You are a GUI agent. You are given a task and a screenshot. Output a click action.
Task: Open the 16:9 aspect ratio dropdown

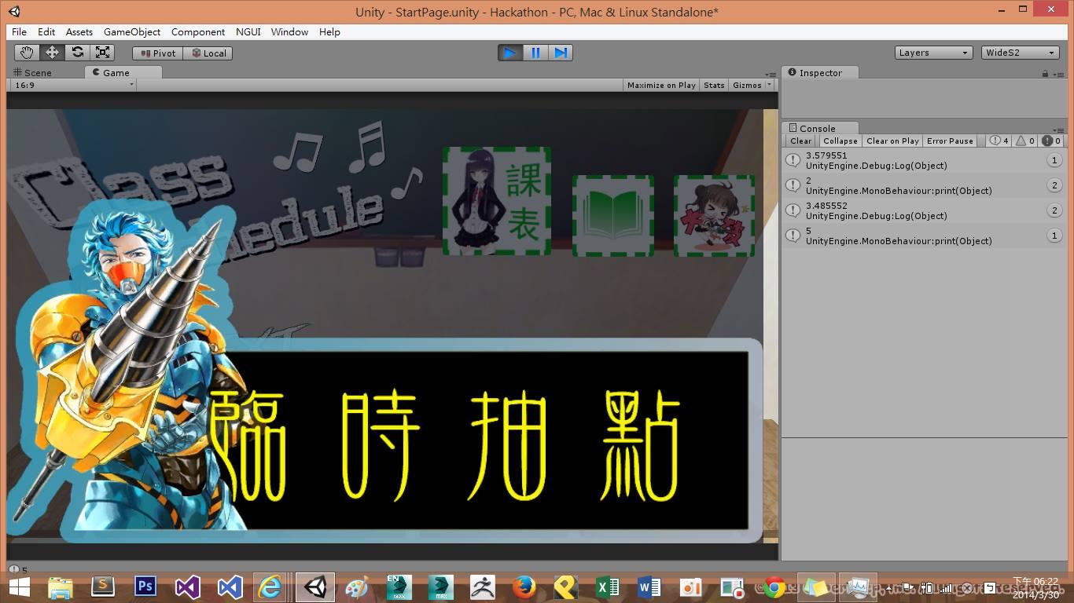73,85
